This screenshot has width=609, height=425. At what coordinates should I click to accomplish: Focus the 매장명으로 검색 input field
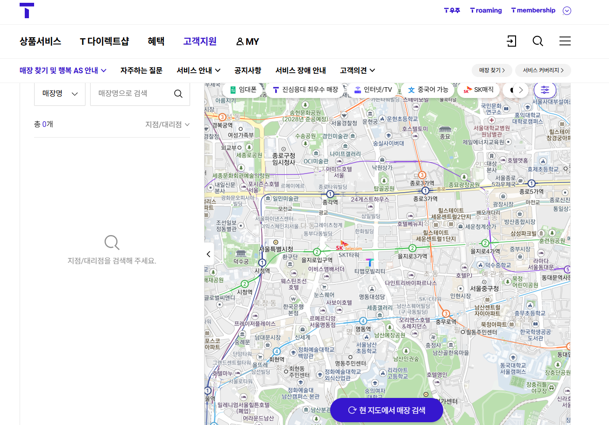[x=131, y=94]
